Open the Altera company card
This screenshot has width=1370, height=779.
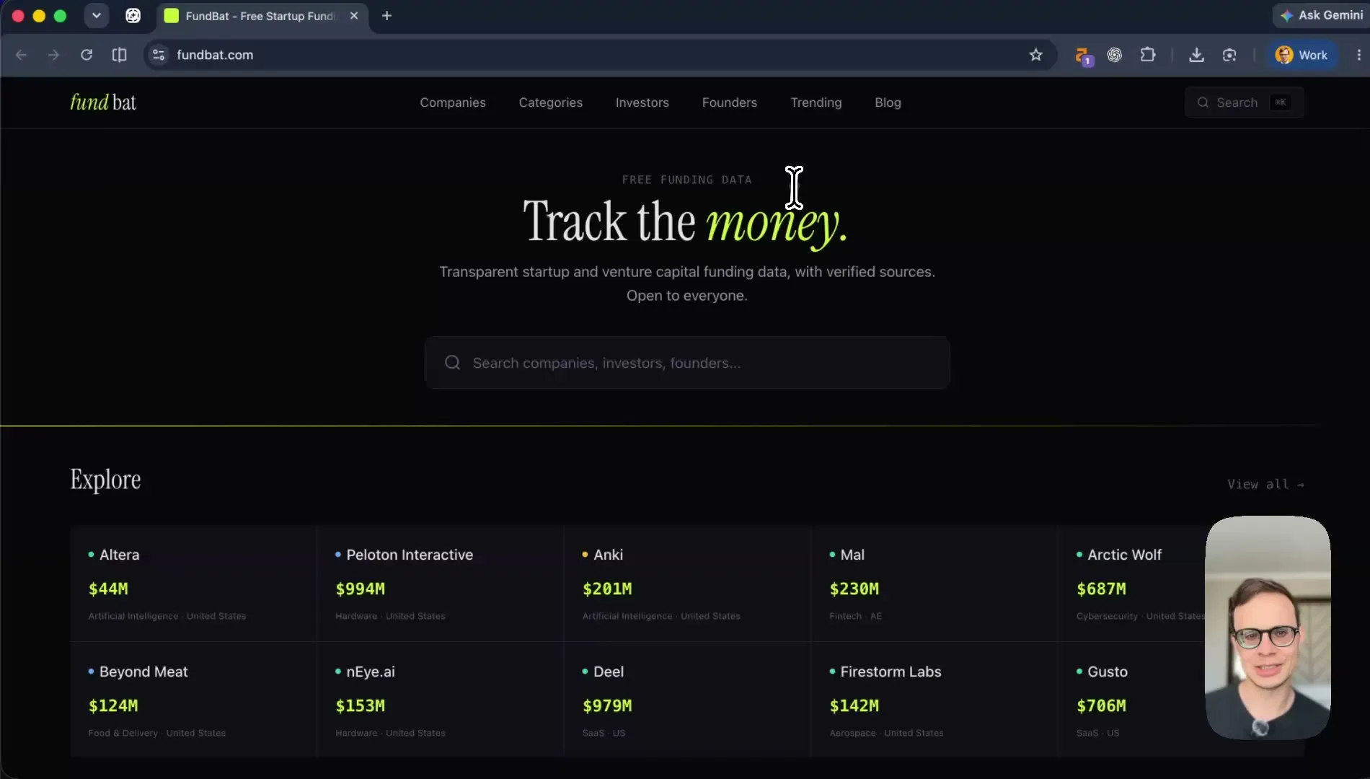pyautogui.click(x=193, y=584)
